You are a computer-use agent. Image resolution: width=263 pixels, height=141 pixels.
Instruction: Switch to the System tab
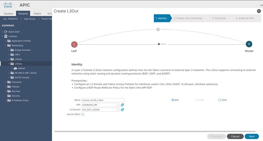[x=9, y=14]
